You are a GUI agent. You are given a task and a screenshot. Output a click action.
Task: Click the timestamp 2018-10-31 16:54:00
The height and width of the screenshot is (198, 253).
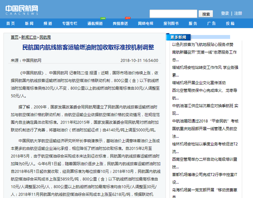click(x=139, y=60)
